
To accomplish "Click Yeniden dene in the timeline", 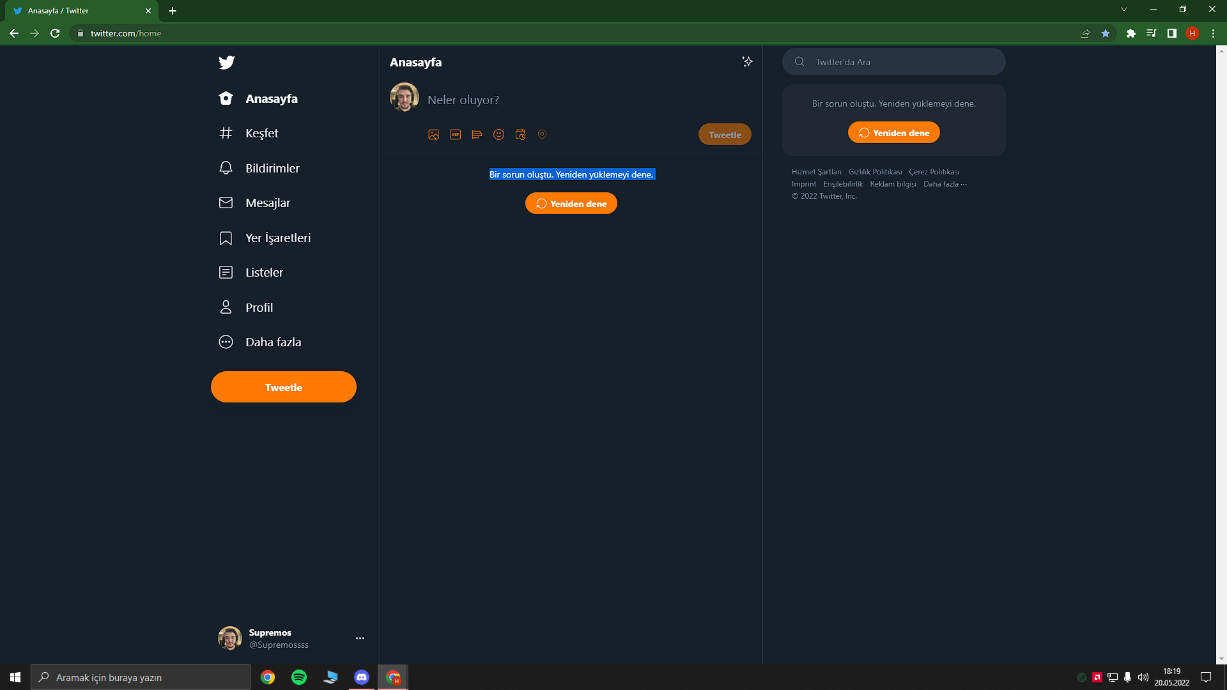I will coord(571,203).
